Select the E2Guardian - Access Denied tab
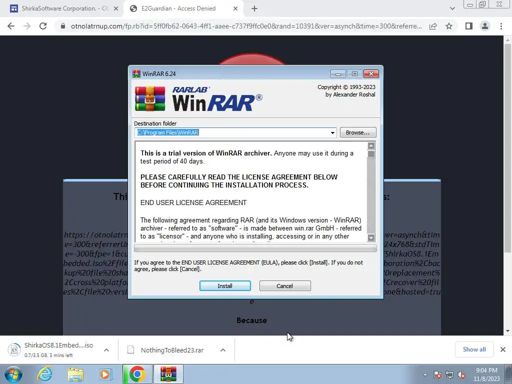 click(178, 8)
